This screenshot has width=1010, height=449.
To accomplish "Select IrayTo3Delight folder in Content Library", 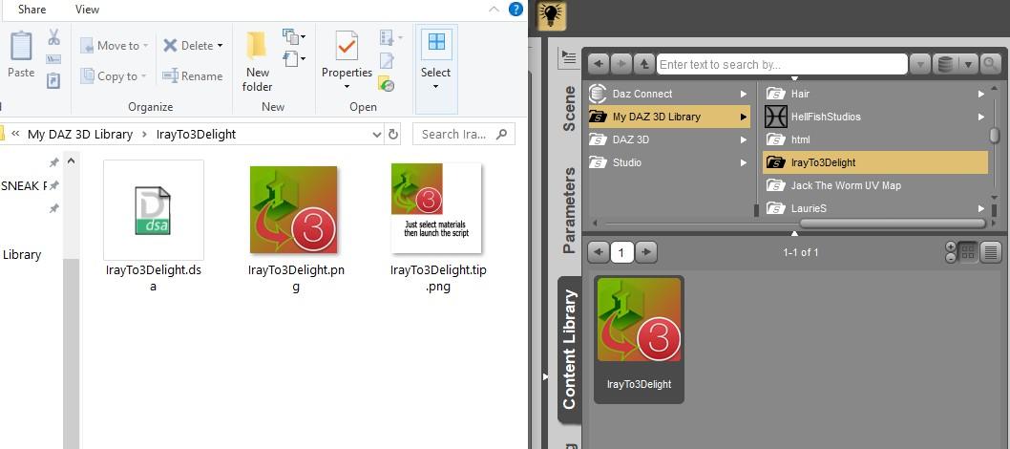I will tap(874, 162).
